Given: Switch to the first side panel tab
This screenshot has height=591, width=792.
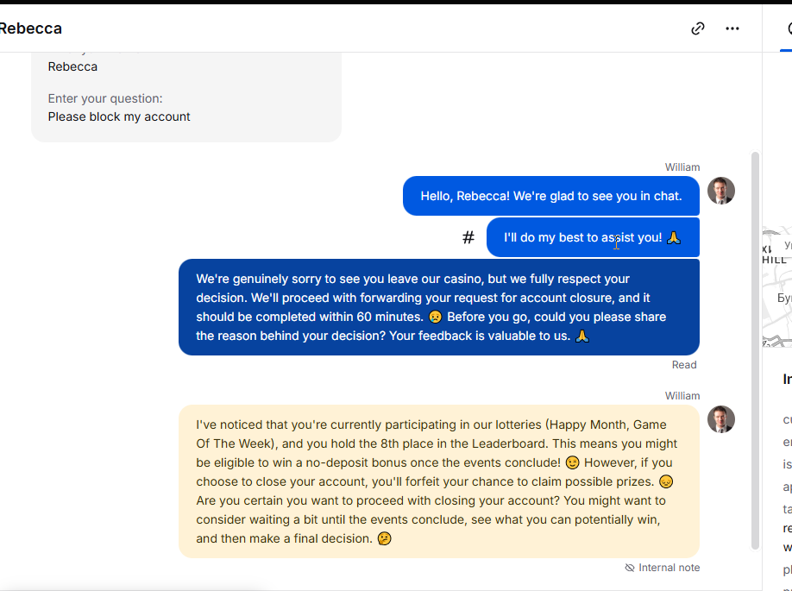Looking at the screenshot, I should tap(788, 28).
